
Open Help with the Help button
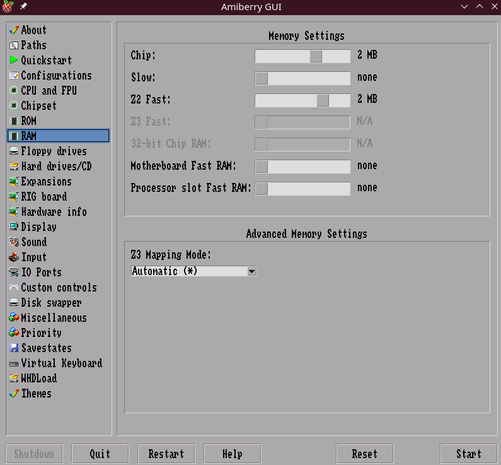click(x=233, y=454)
